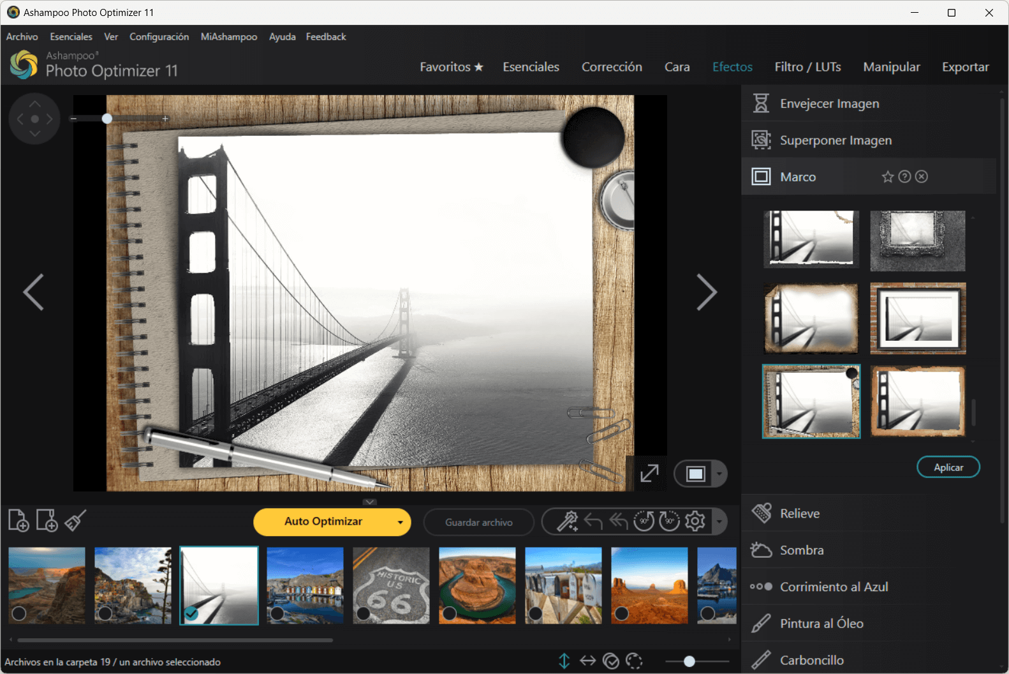Open the Configuración menu

[159, 37]
